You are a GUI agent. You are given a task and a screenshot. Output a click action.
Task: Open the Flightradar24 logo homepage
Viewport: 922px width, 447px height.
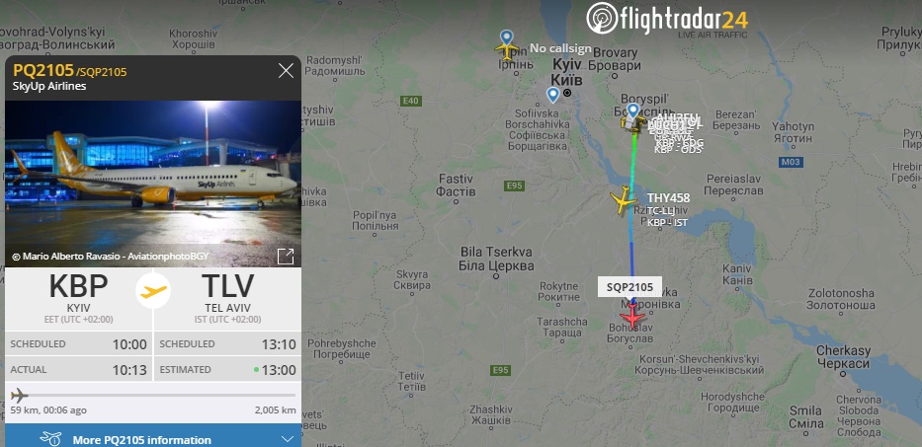click(x=667, y=19)
